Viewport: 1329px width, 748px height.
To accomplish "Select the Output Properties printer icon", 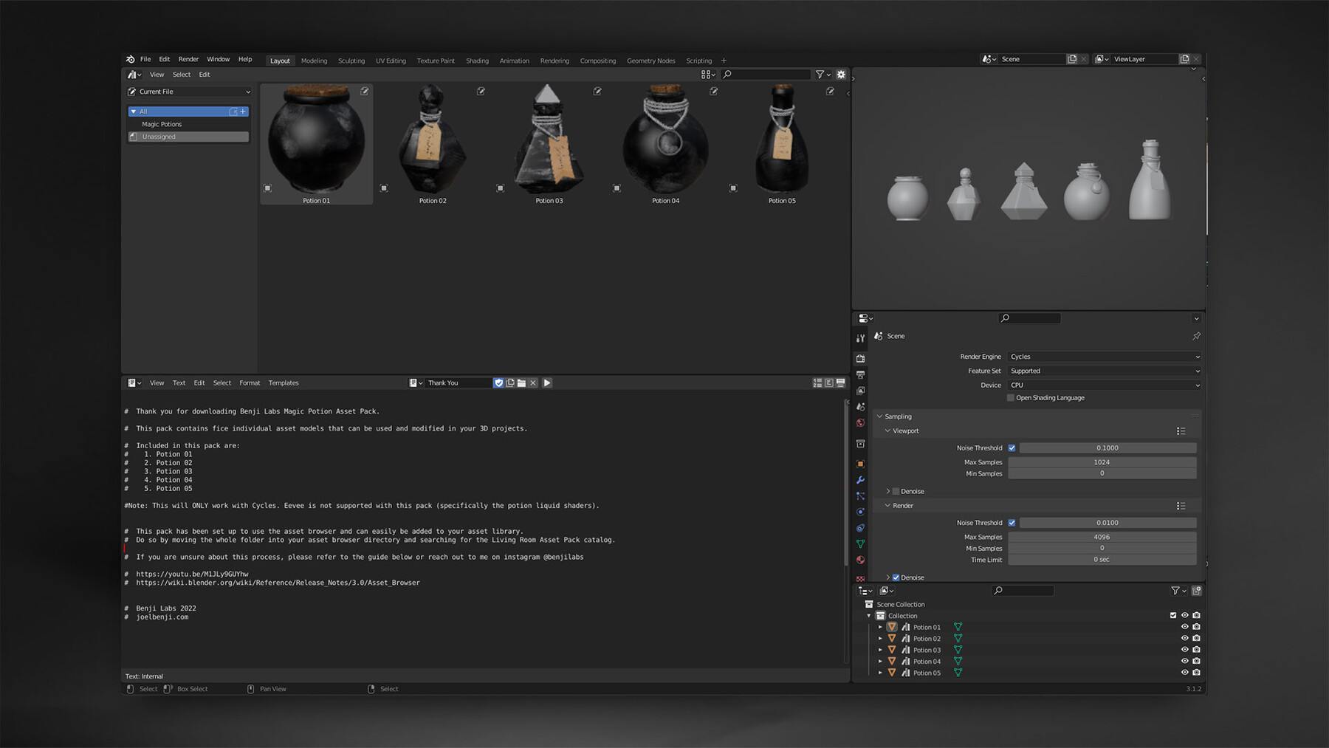I will point(860,374).
